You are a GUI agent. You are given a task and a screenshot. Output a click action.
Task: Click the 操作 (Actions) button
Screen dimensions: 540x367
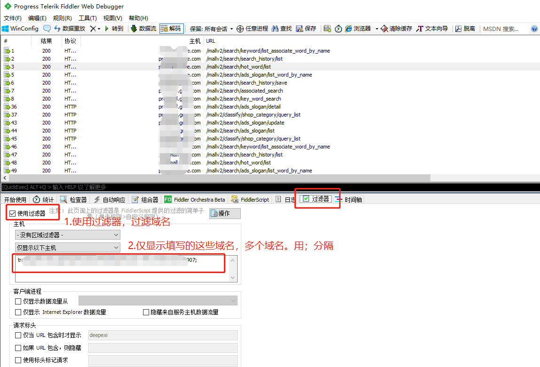[x=225, y=214]
